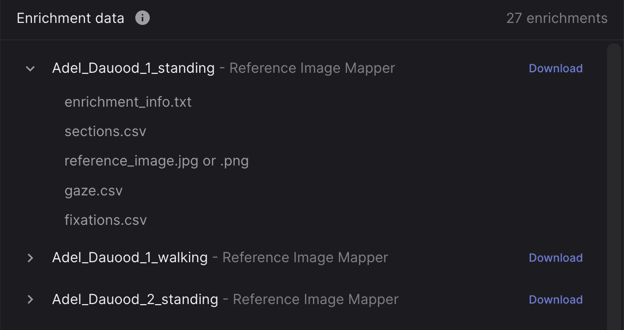Click the Adel_Dauood_2_standing enrichment title

[135, 300]
